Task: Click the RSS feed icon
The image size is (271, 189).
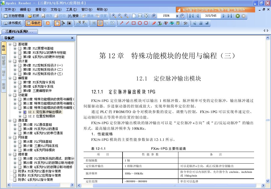Action: coord(48,23)
